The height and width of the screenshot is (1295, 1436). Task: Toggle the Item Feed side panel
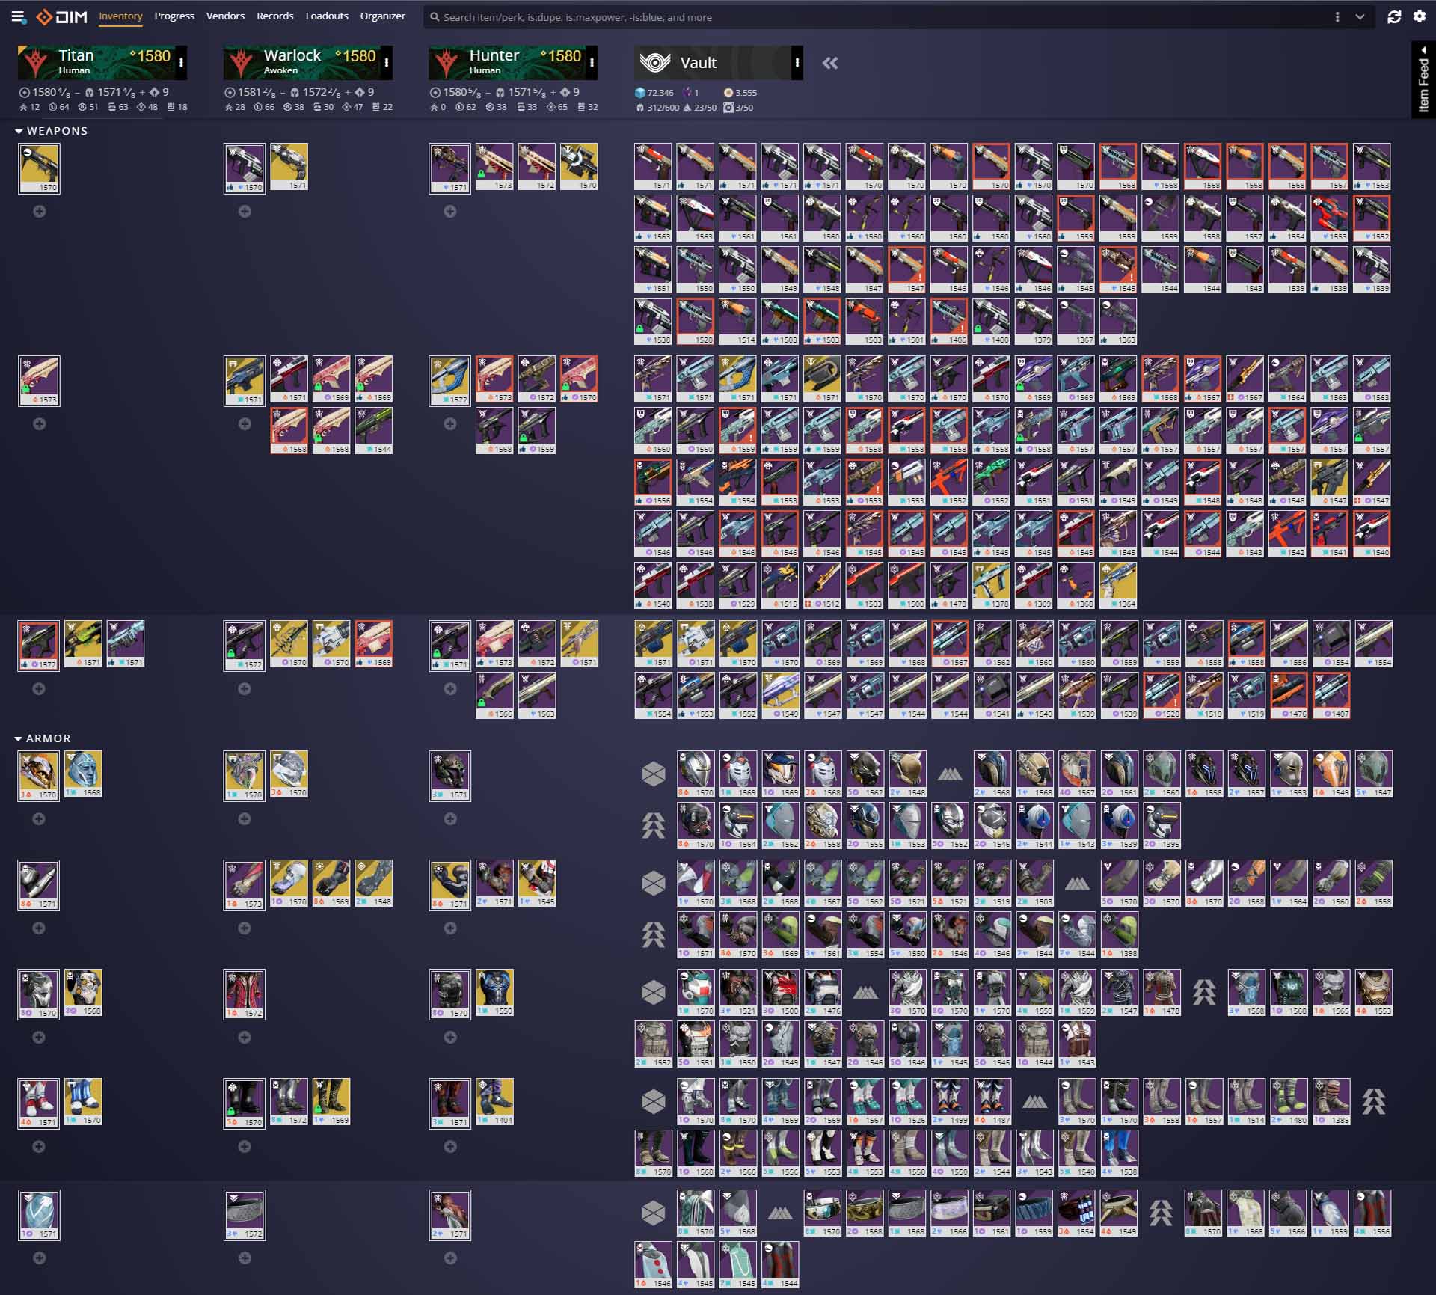(x=1423, y=80)
